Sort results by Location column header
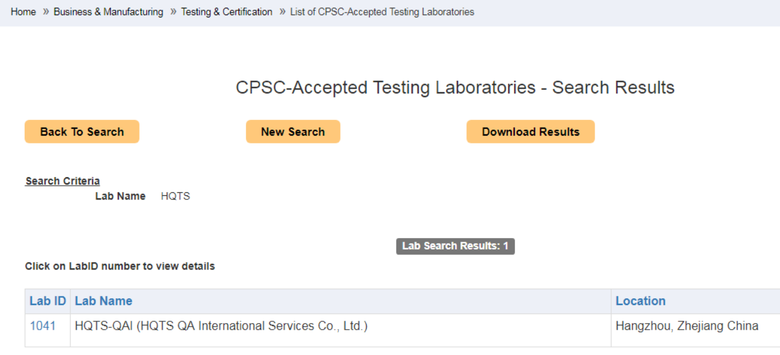The image size is (780, 355). tap(640, 301)
